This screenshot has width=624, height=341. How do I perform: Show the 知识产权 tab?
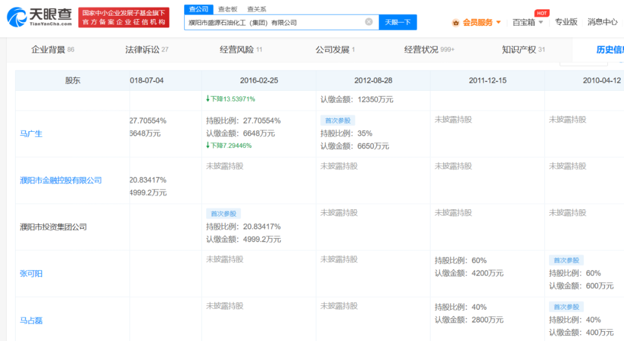point(523,50)
